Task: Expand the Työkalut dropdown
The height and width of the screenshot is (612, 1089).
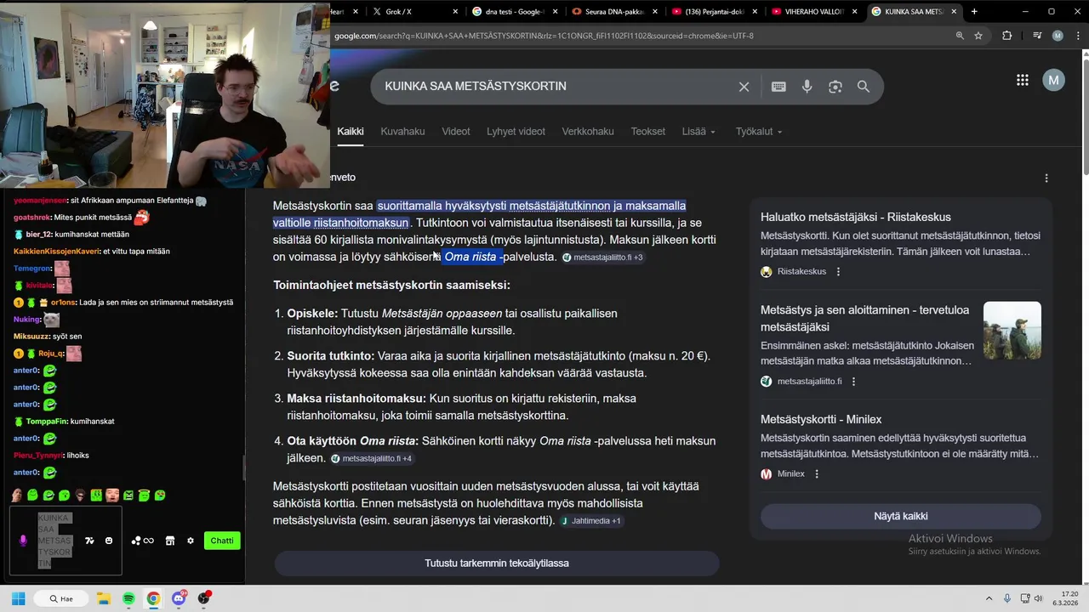Action: 759,132
